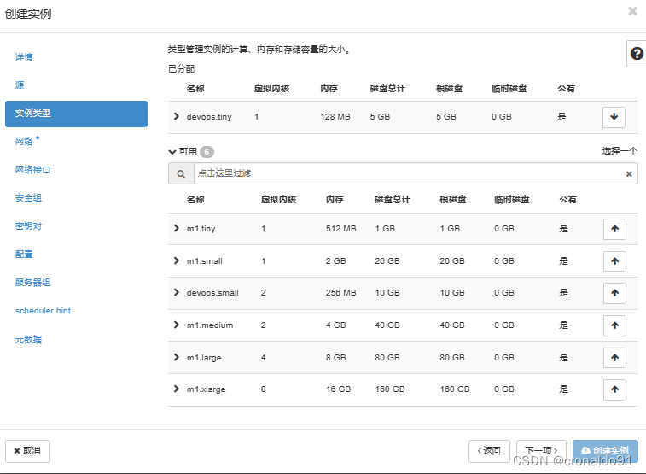Click the 取消 button
The image size is (646, 474).
coord(27,451)
